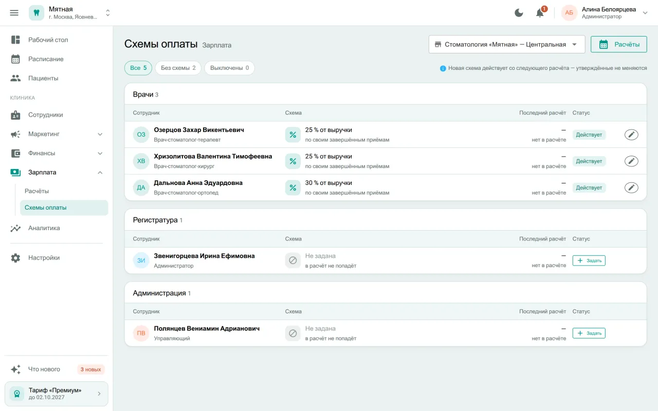Image resolution: width=658 pixels, height=411 pixels.
Task: Open the Тариф «Премиум» card
Action: pyautogui.click(x=57, y=394)
